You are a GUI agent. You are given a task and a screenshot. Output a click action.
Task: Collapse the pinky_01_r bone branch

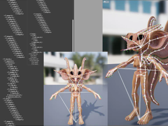8,78
